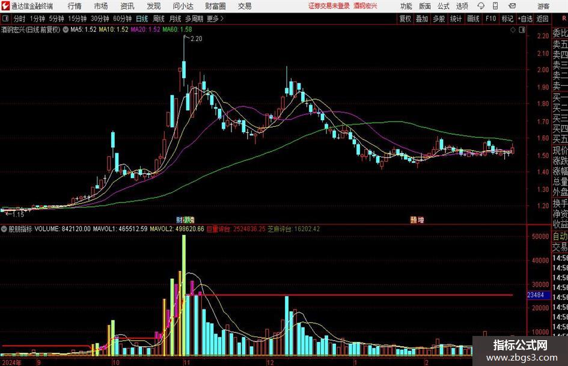The width and height of the screenshot is (568, 366).
Task: Click the 财 marker on the chart
Action: pyautogui.click(x=179, y=219)
